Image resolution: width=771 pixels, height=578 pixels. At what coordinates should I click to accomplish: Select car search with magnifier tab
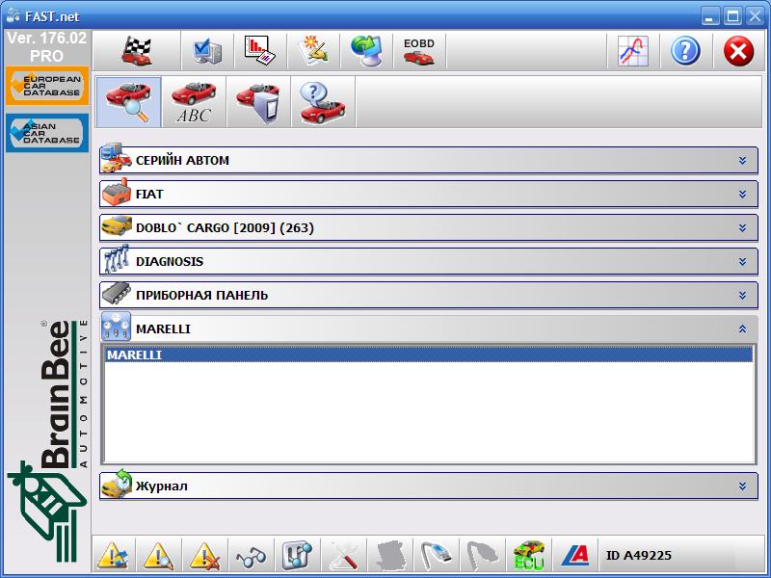click(129, 102)
